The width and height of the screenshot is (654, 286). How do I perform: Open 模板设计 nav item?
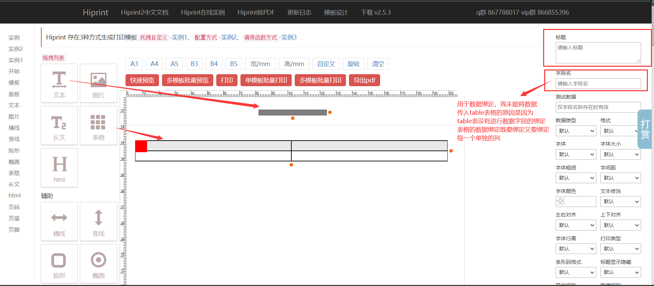(x=336, y=13)
